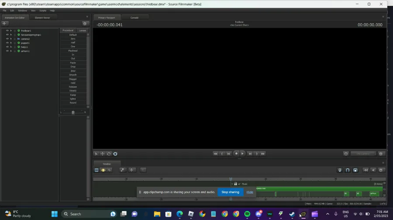Jump to last frame with fast-forward button
The width and height of the screenshot is (393, 220).
pos(263,154)
